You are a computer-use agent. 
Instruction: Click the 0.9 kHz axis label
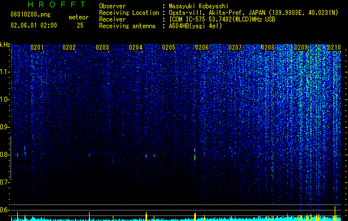(5, 127)
